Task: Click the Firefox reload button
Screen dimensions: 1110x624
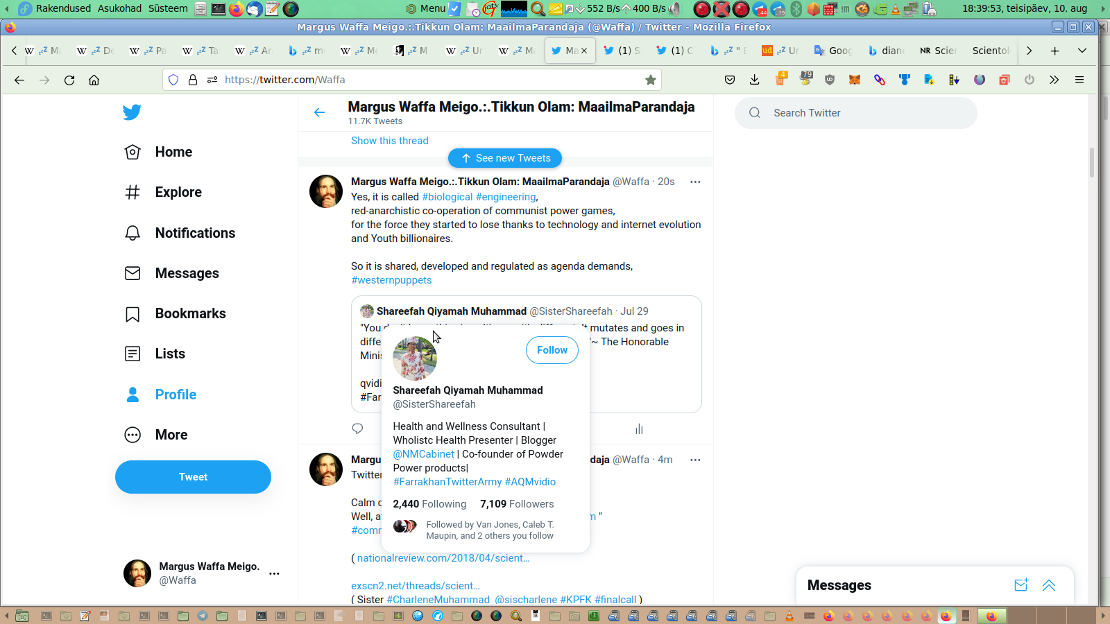Action: click(69, 80)
